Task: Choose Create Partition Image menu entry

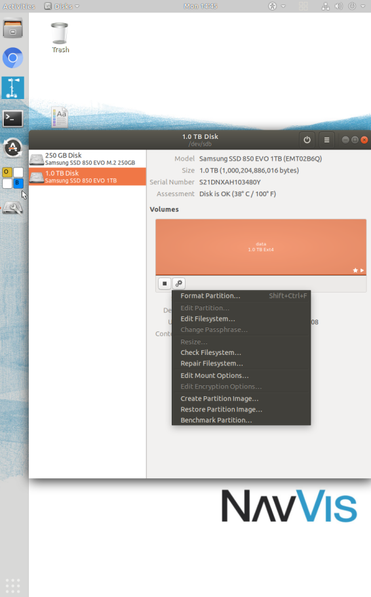Action: 241,399
